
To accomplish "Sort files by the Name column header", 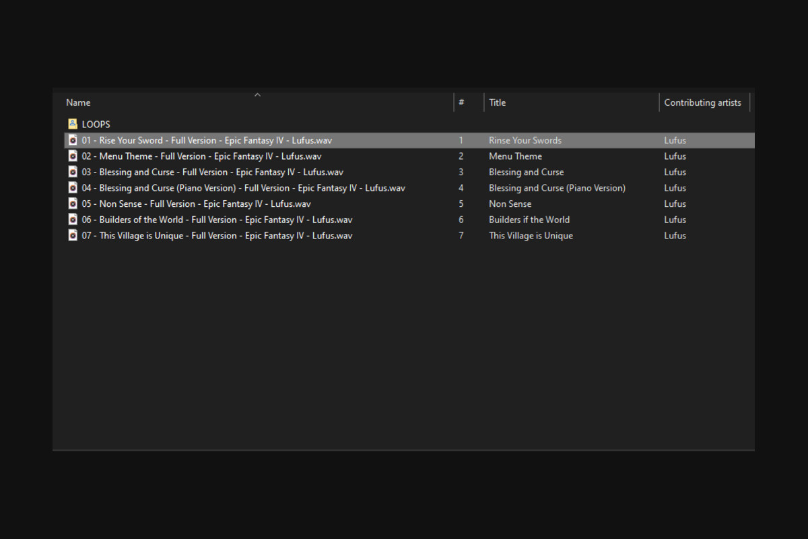I will [78, 103].
